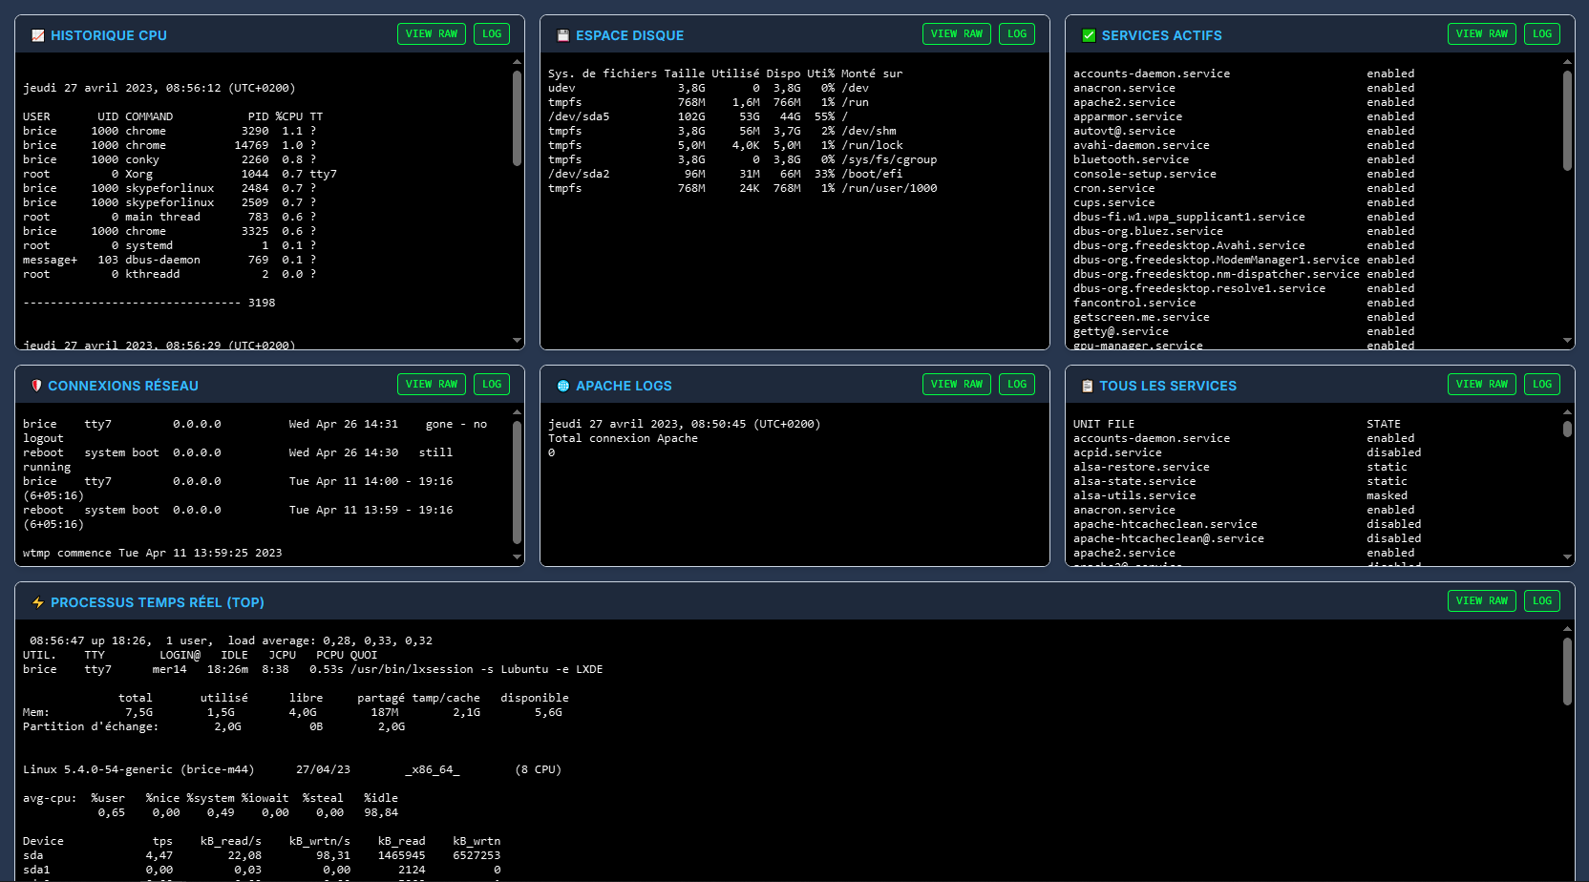Image resolution: width=1589 pixels, height=882 pixels.
Task: Click Processus Temps Réel scrollbar thumb
Action: (x=1567, y=671)
